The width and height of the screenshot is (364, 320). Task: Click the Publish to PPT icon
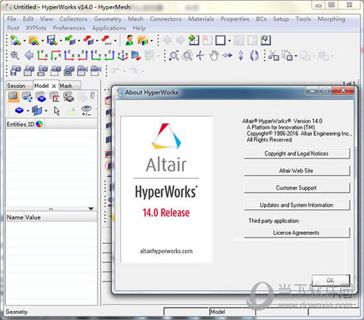click(107, 40)
